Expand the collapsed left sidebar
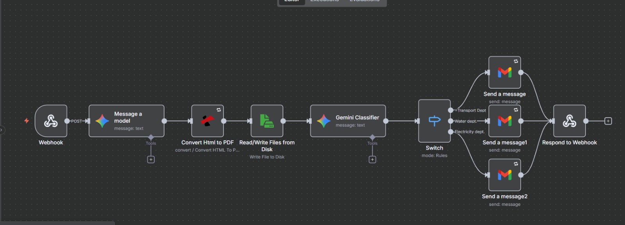 2,130
